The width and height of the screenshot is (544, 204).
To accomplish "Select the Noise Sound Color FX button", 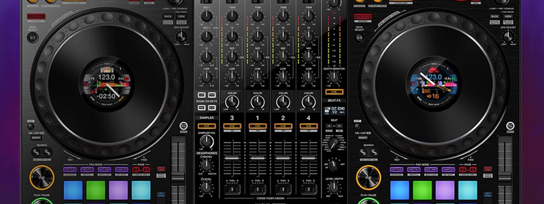I will (x=201, y=108).
